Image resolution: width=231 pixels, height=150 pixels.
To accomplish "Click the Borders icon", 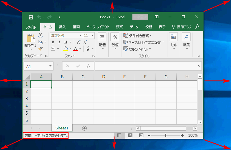I will pos(53,49).
